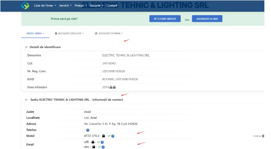This screenshot has width=271, height=149.
Task: Click help icon beside elec email
Action: point(103,147)
